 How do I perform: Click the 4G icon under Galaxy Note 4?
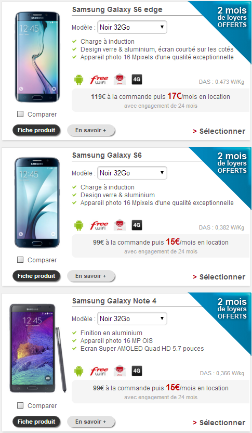pos(137,371)
